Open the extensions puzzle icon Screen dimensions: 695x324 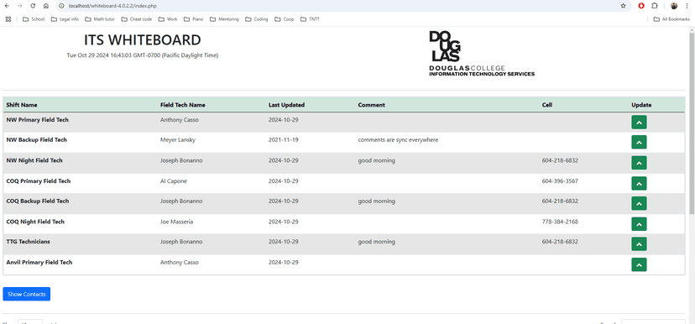[654, 6]
